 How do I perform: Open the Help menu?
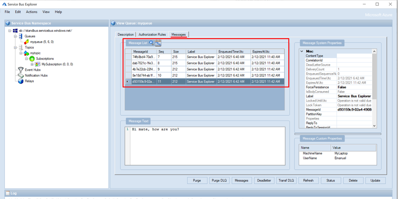[x=59, y=12]
